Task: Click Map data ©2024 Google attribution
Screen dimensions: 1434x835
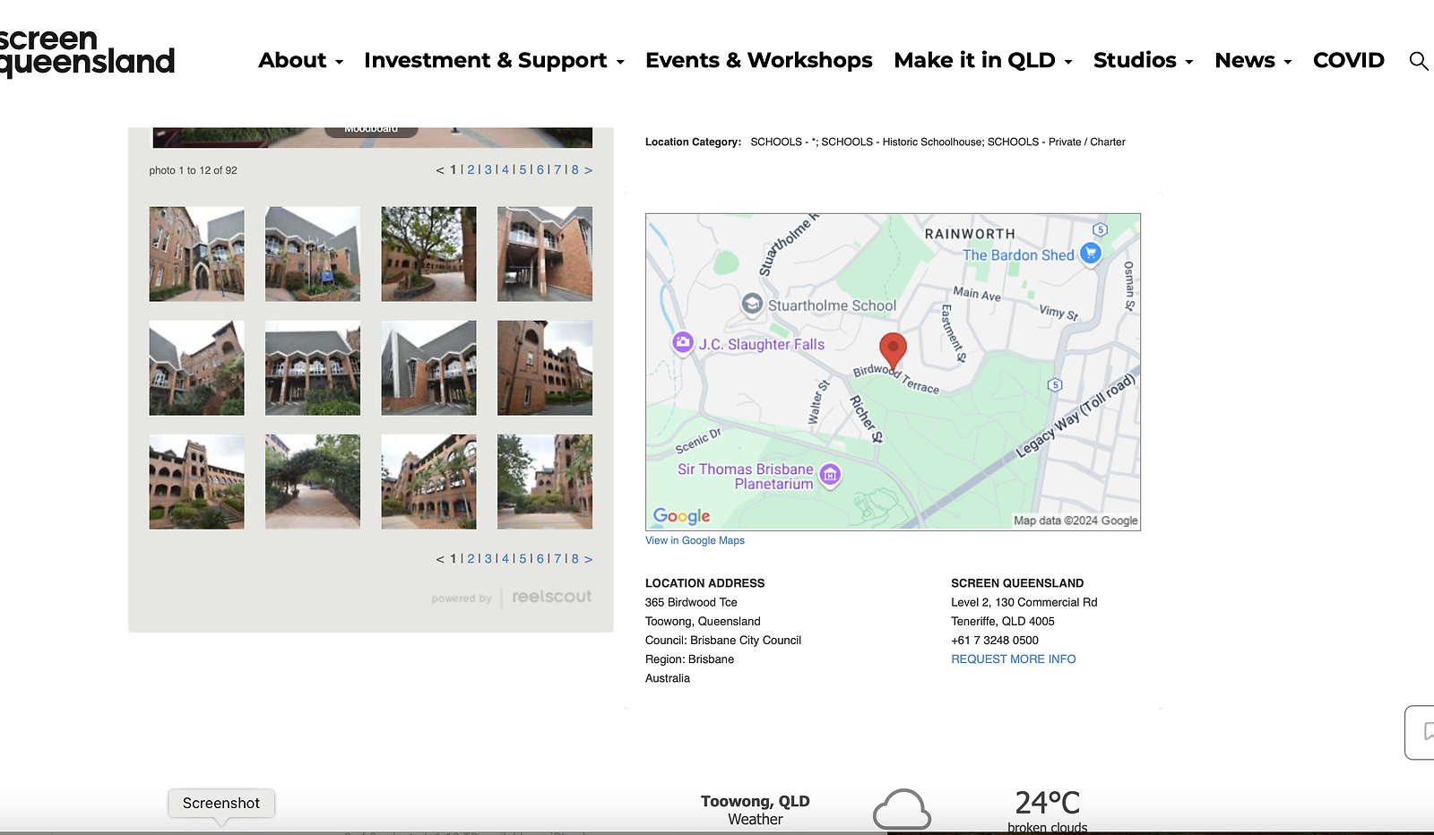Action: (1075, 521)
